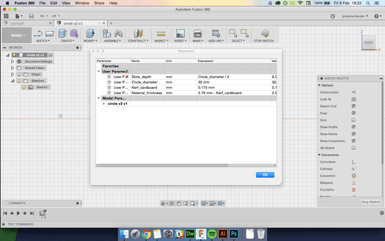The image size is (385, 241).
Task: Add a user parameter with green plus
Action: click(x=127, y=71)
